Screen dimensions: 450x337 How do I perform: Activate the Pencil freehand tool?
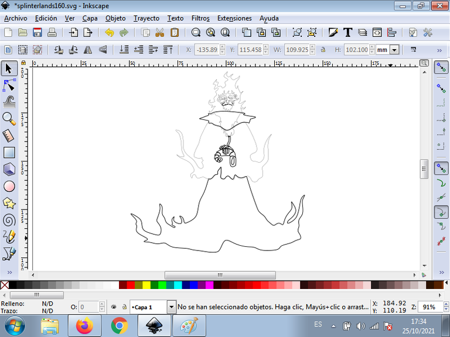pyautogui.click(x=9, y=237)
